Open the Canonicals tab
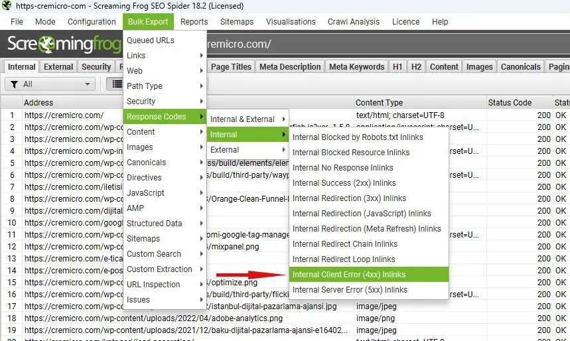The height and width of the screenshot is (341, 570). (x=521, y=67)
